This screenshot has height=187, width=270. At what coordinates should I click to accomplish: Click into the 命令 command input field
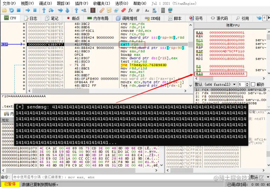coord(130,177)
